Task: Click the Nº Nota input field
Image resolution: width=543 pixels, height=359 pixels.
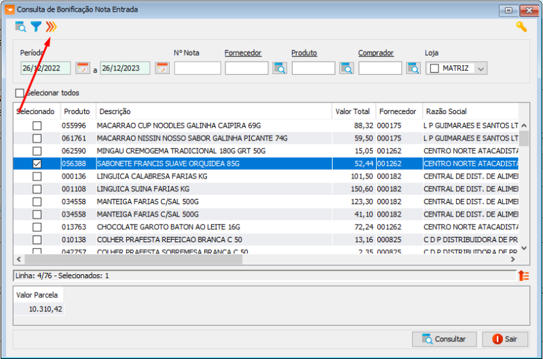Action: click(x=198, y=68)
